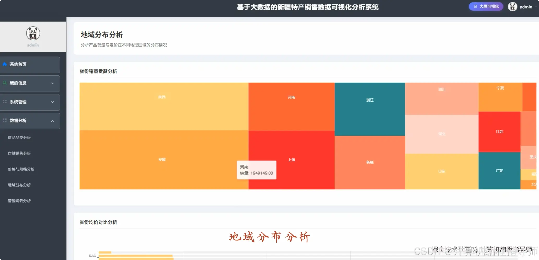Viewport: 539px width, 260px height.
Task: Toggle the 我的信息 chevron arrow
Action: coord(52,83)
